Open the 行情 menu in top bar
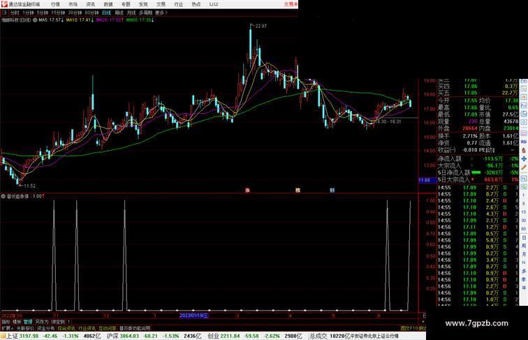The height and width of the screenshot is (340, 528). (x=55, y=4)
